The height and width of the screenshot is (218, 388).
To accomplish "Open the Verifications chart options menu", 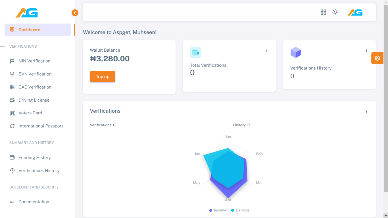I will pyautogui.click(x=366, y=111).
